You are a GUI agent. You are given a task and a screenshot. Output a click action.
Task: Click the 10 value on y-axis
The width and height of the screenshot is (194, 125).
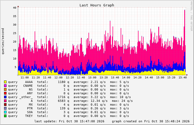pyautogui.click(x=15, y=59)
